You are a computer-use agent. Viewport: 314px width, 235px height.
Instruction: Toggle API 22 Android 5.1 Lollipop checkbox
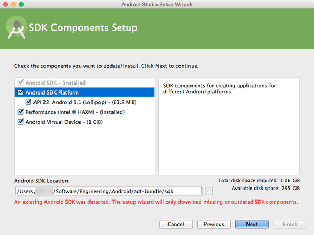click(x=28, y=102)
